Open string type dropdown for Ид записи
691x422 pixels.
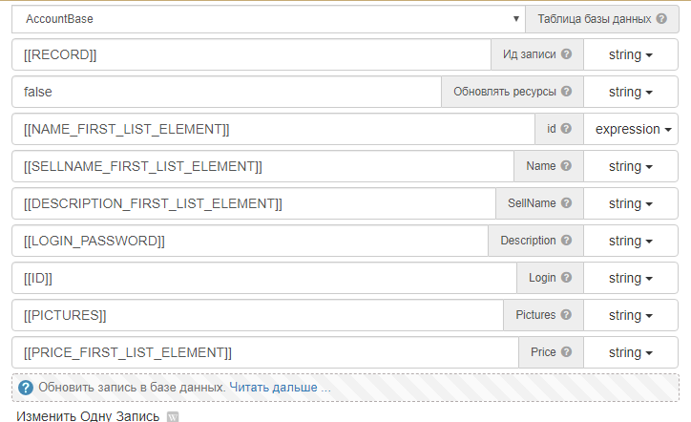pos(630,54)
